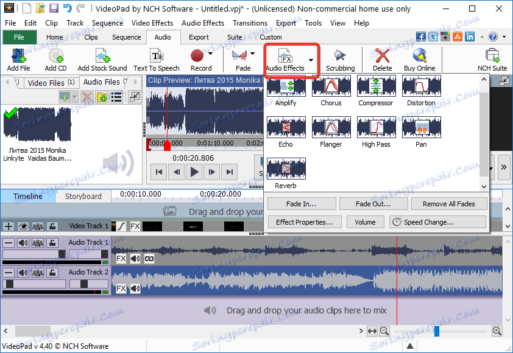
Task: Toggle the speaker icon on Audio Track 2 clip
Action: coord(135,288)
